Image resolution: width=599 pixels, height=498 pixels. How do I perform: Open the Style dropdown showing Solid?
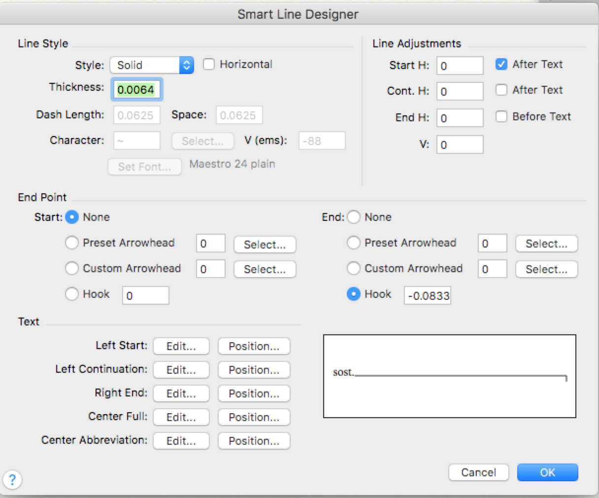(x=152, y=65)
